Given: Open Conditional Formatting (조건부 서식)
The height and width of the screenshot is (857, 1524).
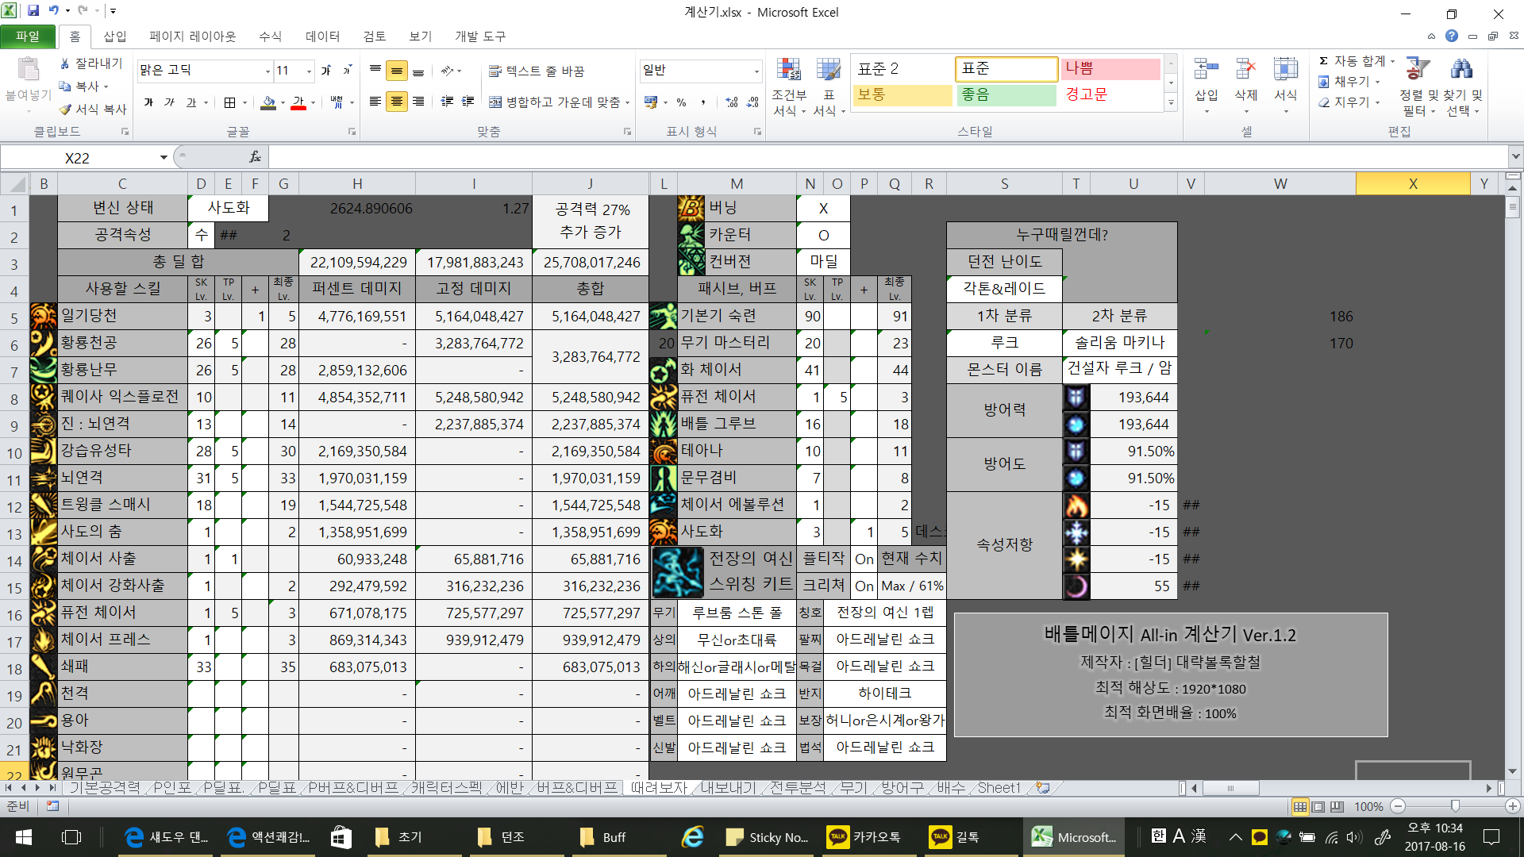Looking at the screenshot, I should tap(788, 87).
